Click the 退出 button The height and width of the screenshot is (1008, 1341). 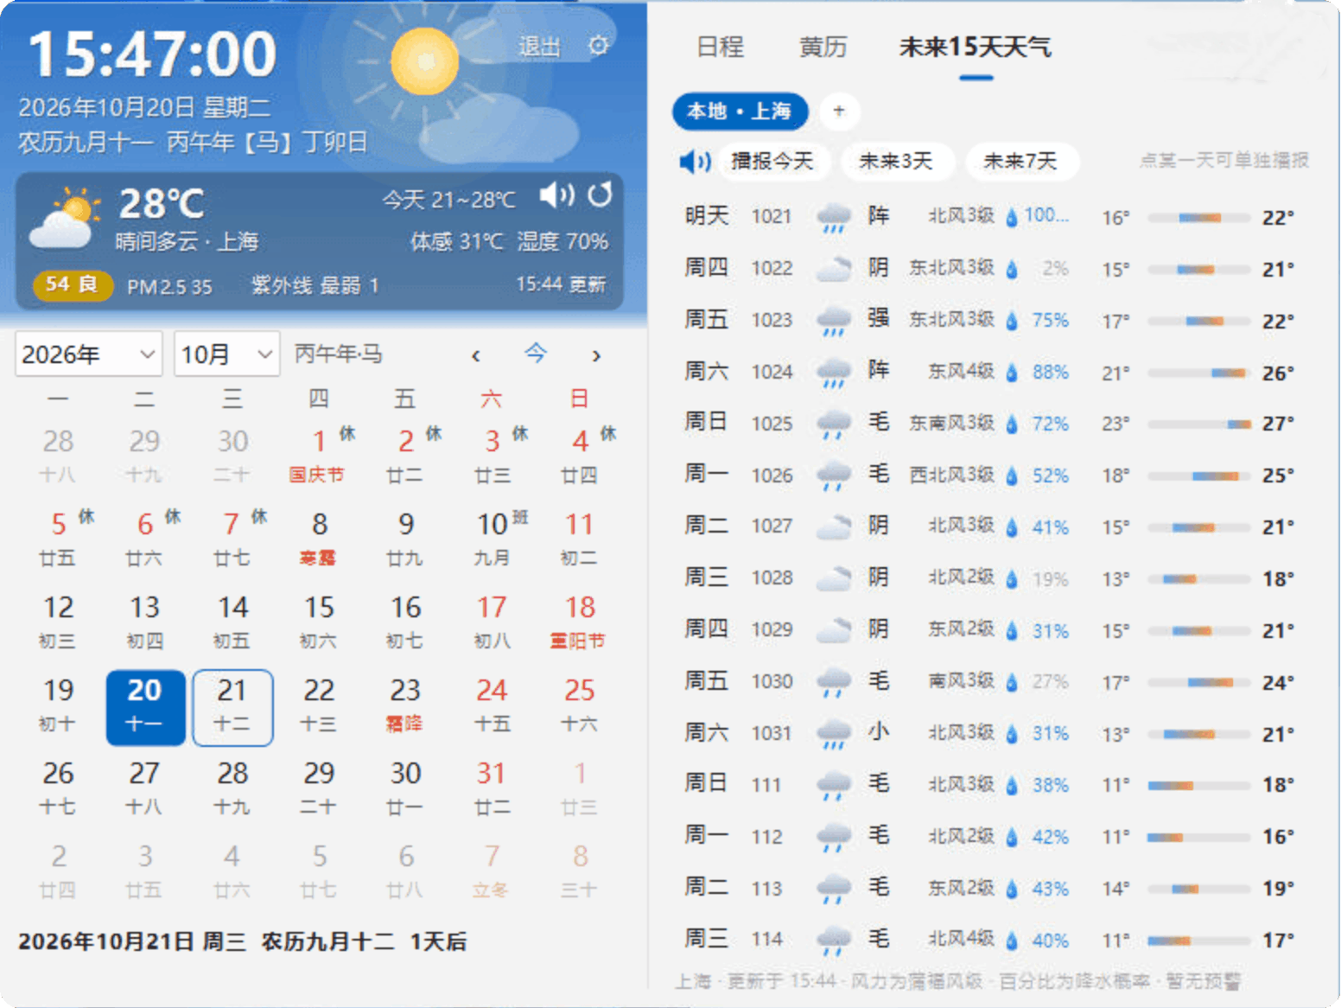(x=539, y=47)
